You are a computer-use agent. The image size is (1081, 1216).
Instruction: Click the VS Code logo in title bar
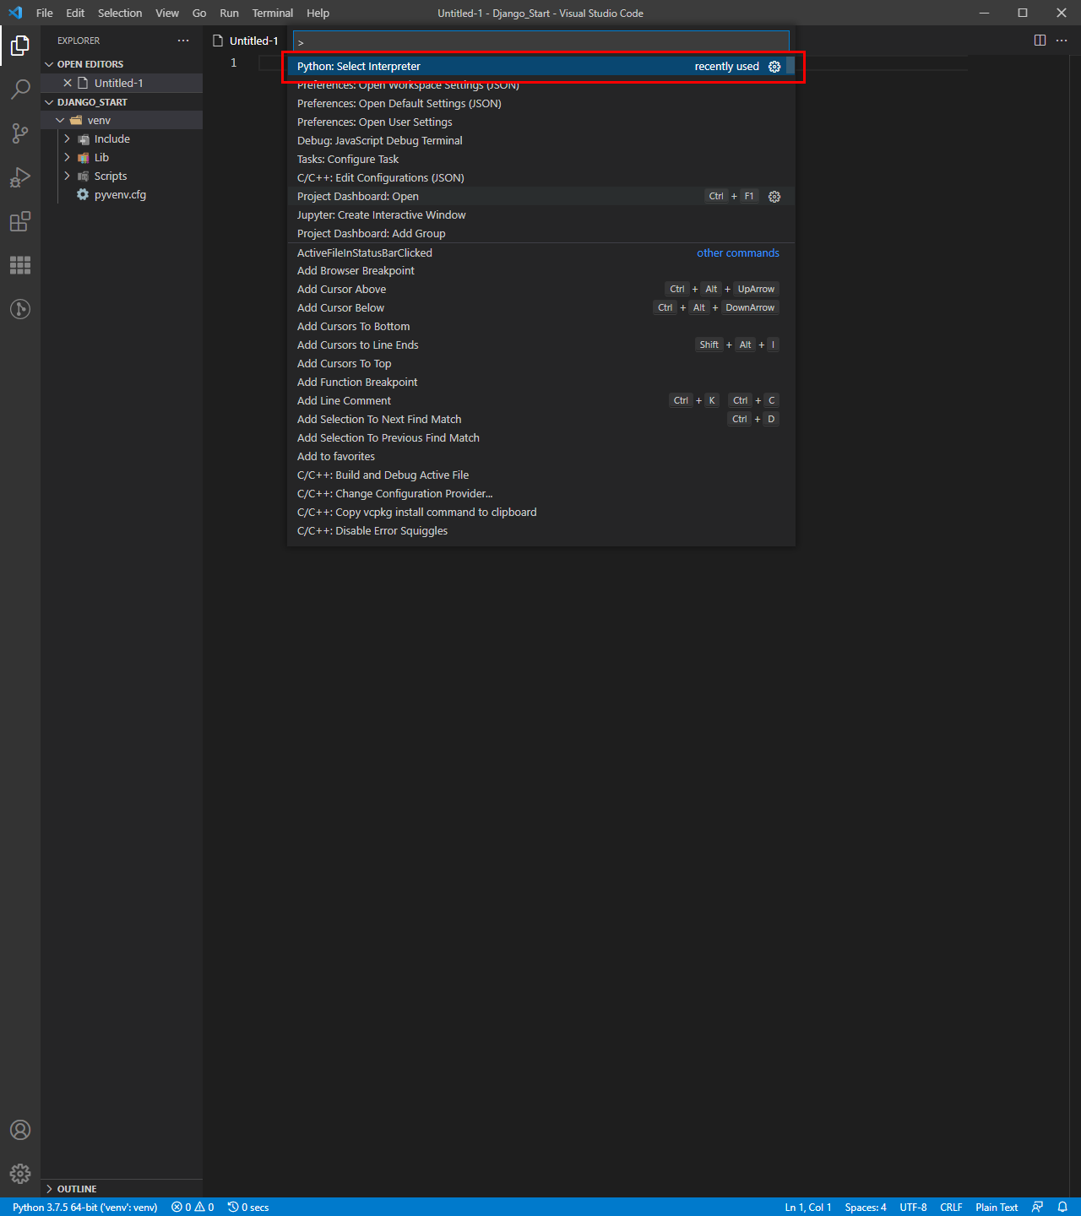click(15, 13)
